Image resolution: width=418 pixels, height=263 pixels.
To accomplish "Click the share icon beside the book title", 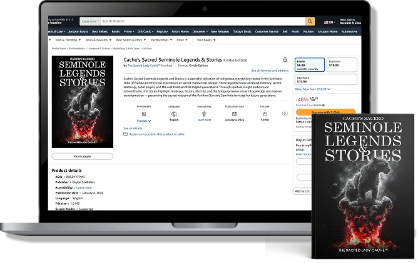I will point(285,59).
